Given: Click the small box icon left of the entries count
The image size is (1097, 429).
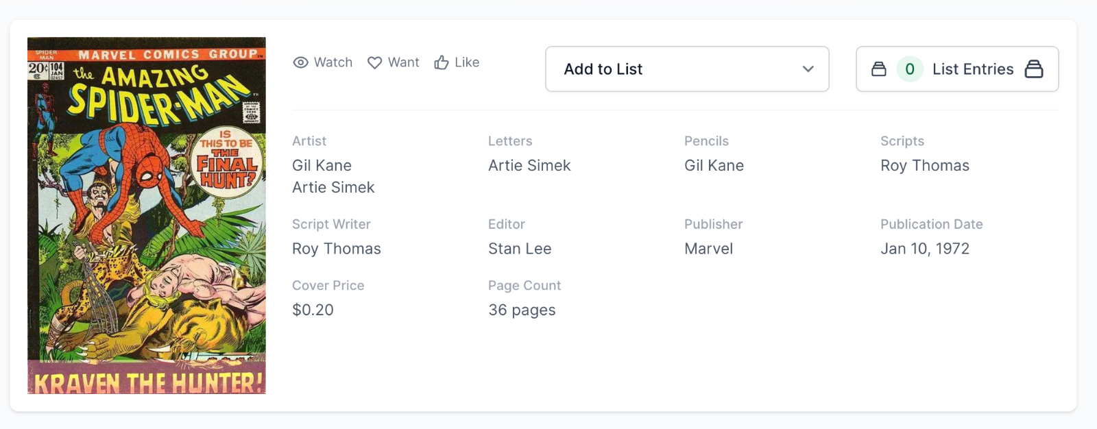Looking at the screenshot, I should tap(878, 69).
